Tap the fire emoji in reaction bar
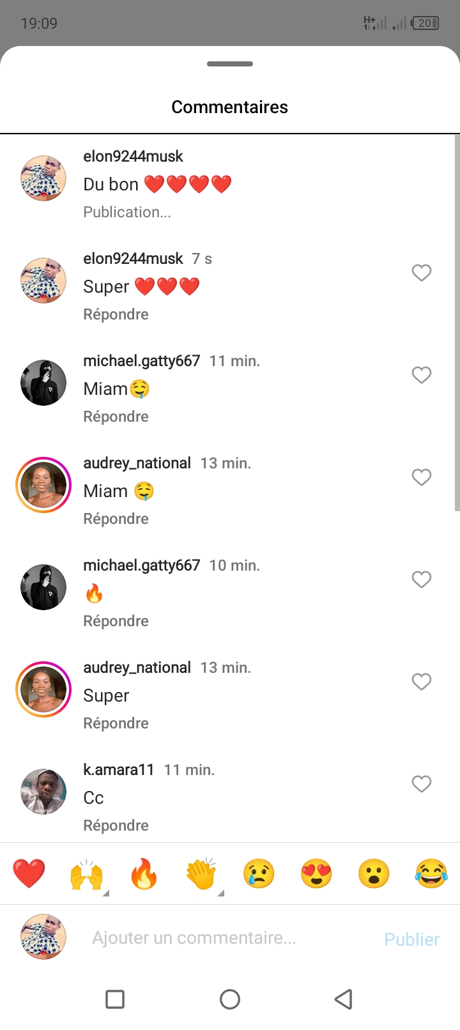Viewport: 460px width, 1030px height. (144, 873)
